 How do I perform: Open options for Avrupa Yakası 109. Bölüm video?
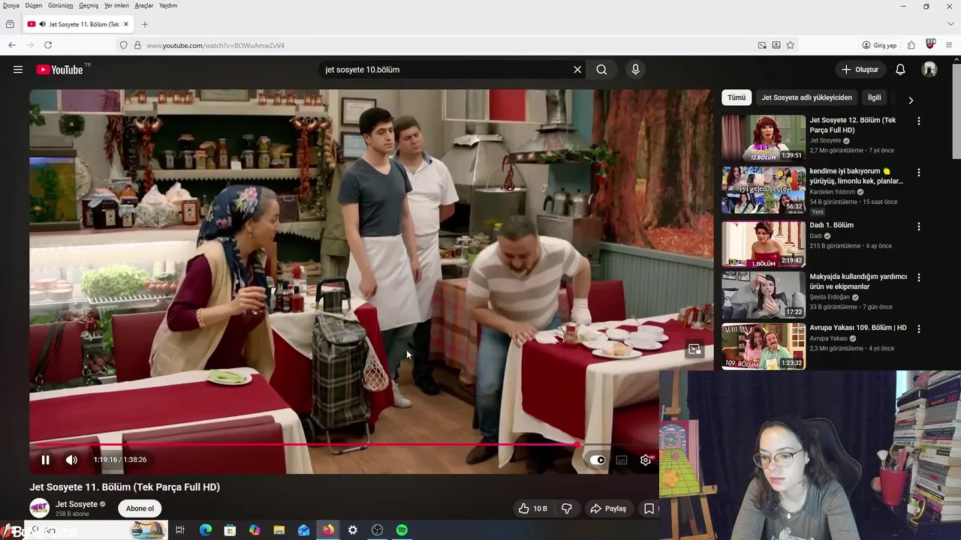click(918, 328)
